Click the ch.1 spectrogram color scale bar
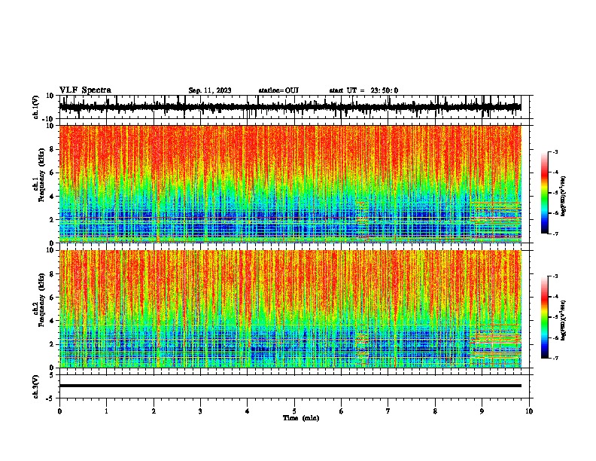 tap(545, 193)
